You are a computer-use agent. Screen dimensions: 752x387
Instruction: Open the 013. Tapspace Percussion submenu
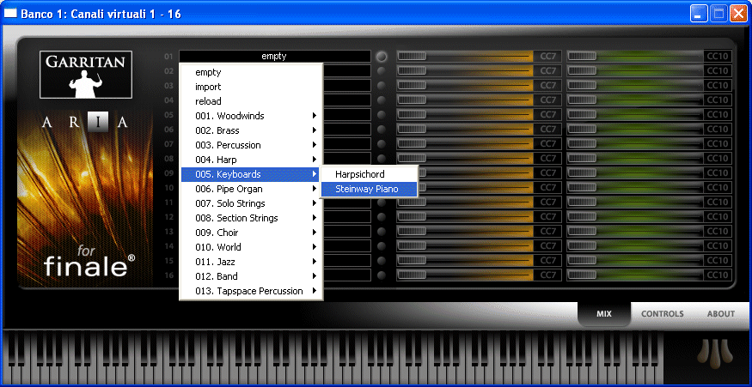click(251, 291)
